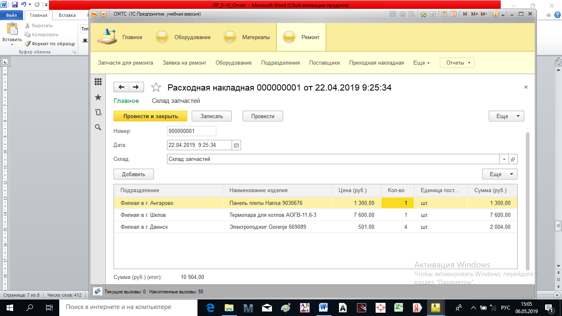The width and height of the screenshot is (562, 316).
Task: Click the Дата input field
Action: pyautogui.click(x=200, y=145)
